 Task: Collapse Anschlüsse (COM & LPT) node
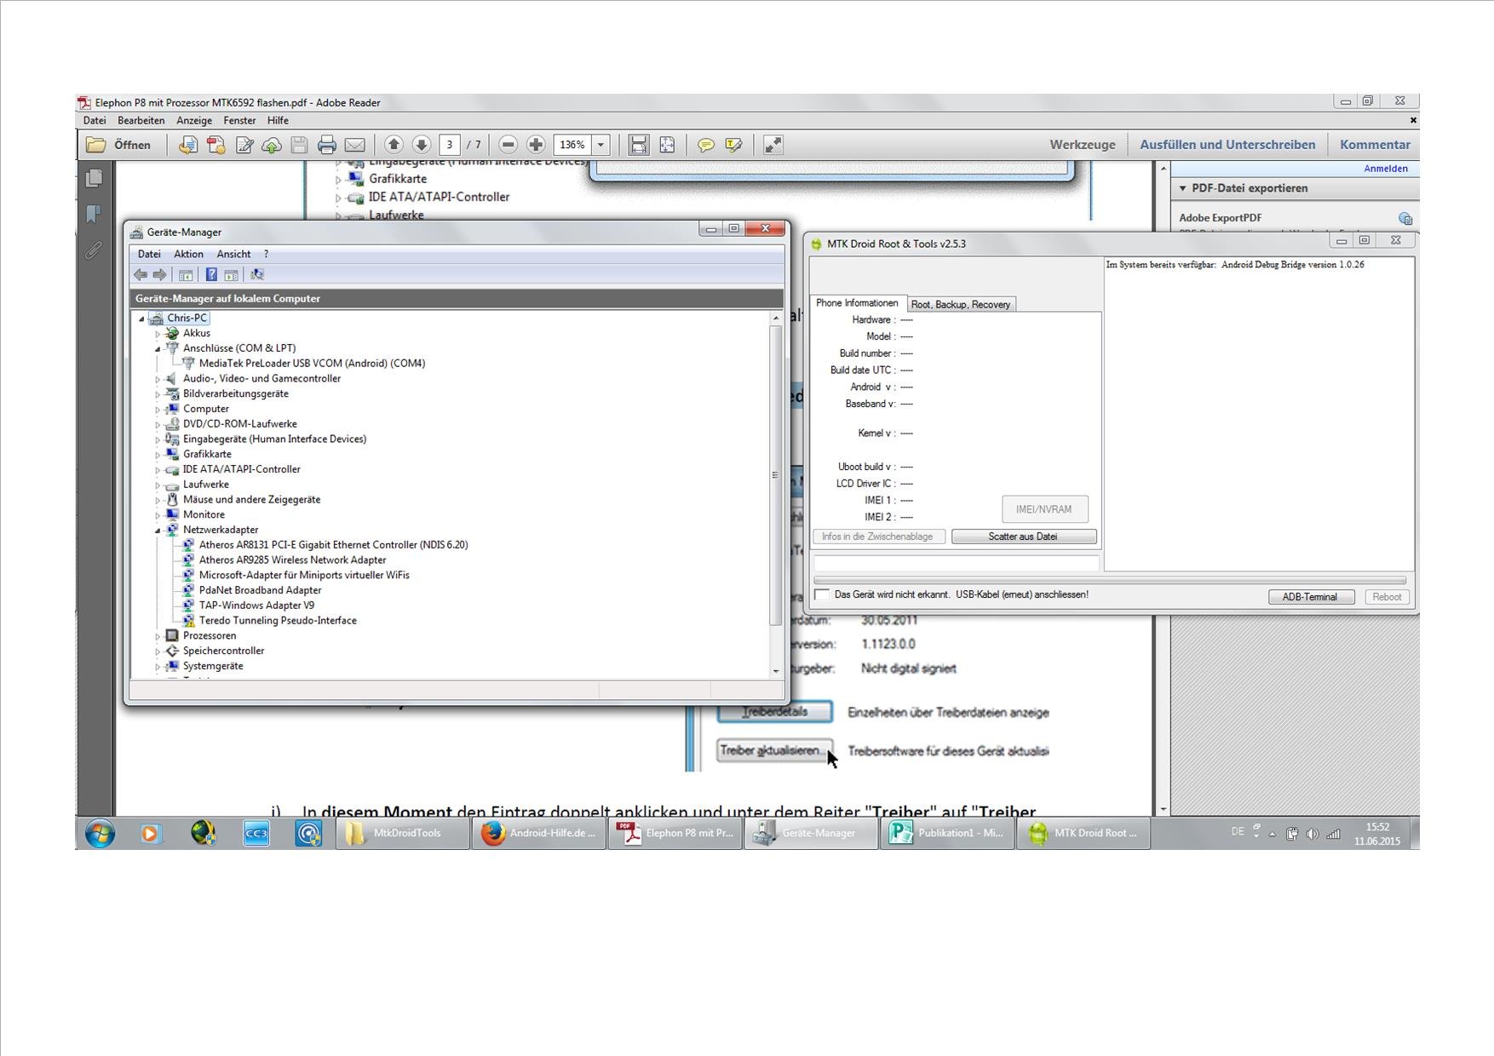tap(158, 348)
